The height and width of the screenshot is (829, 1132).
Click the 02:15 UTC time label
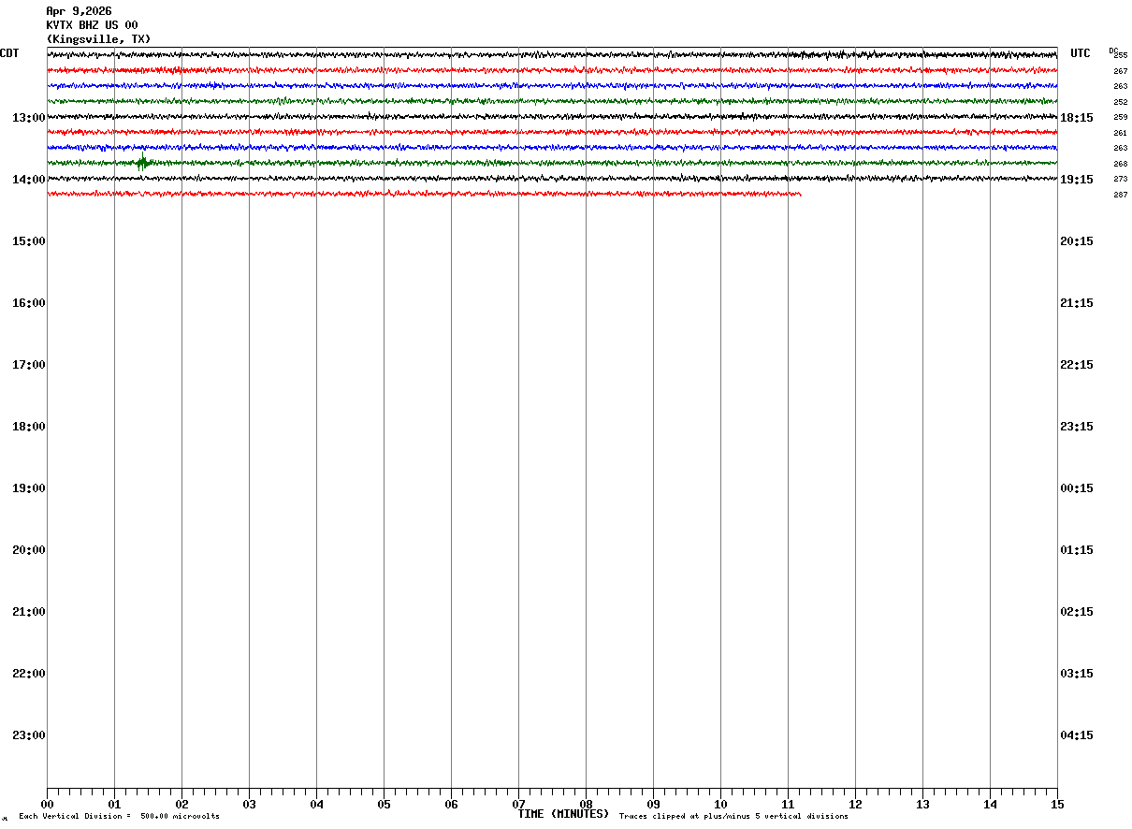pos(1077,611)
